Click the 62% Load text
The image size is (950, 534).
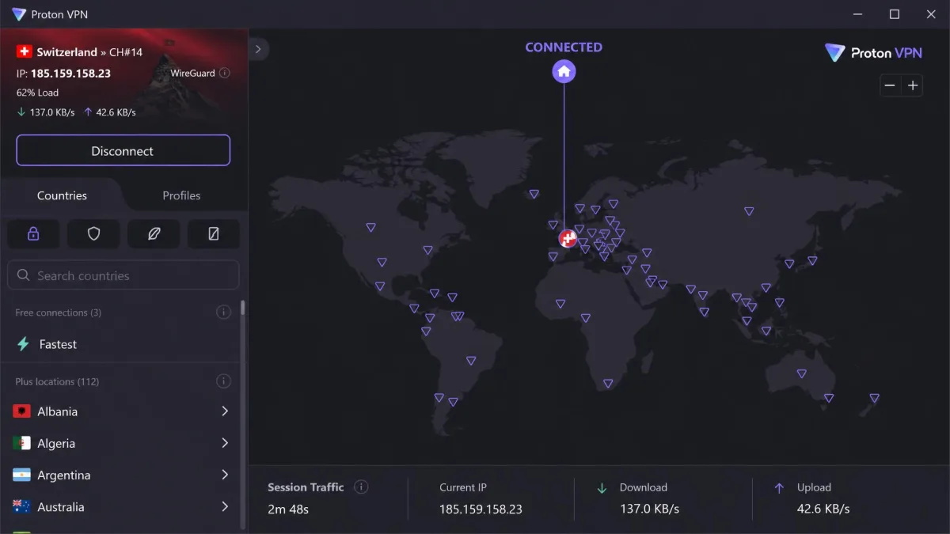click(x=37, y=93)
